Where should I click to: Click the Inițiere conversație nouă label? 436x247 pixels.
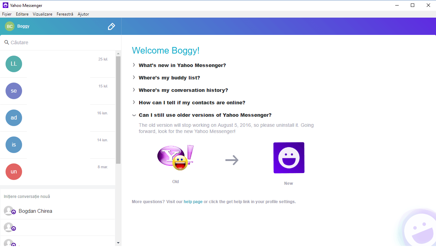click(27, 197)
